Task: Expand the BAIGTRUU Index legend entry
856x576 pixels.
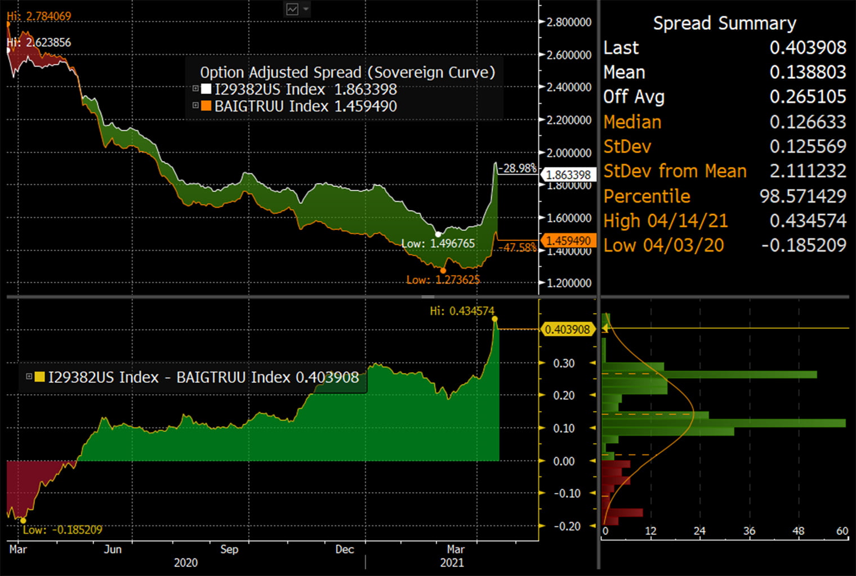Action: tap(195, 105)
